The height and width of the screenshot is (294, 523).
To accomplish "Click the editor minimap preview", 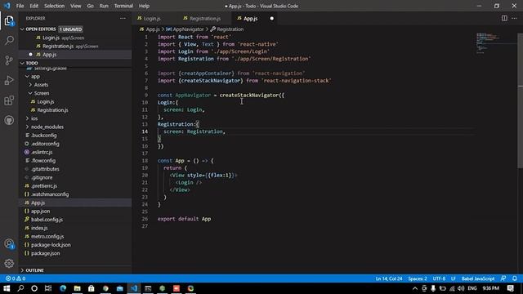I will coord(496,43).
